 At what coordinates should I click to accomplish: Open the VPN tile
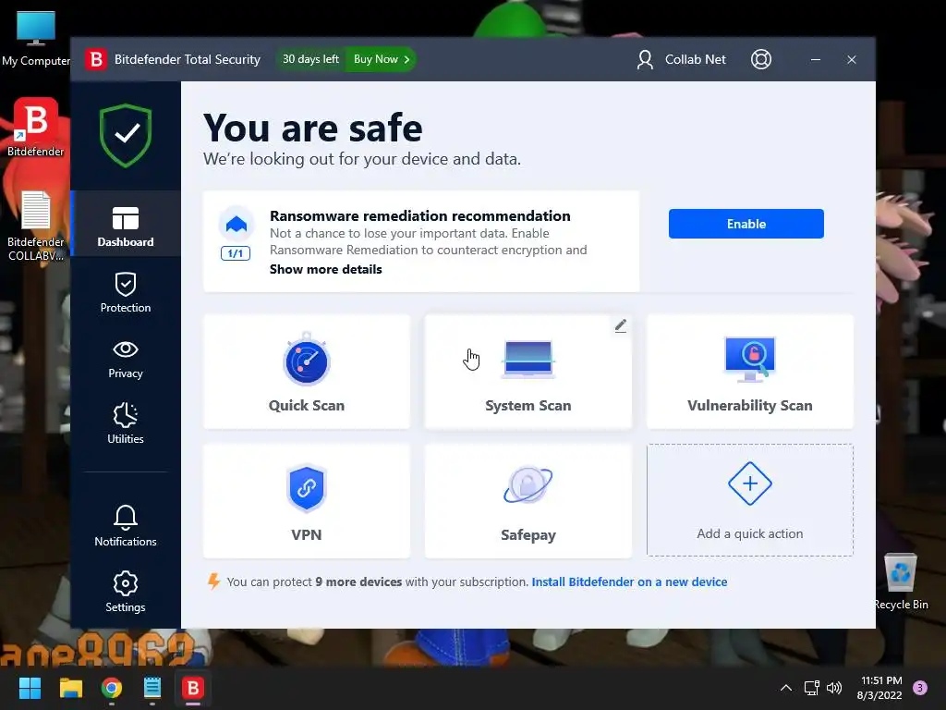[307, 501]
